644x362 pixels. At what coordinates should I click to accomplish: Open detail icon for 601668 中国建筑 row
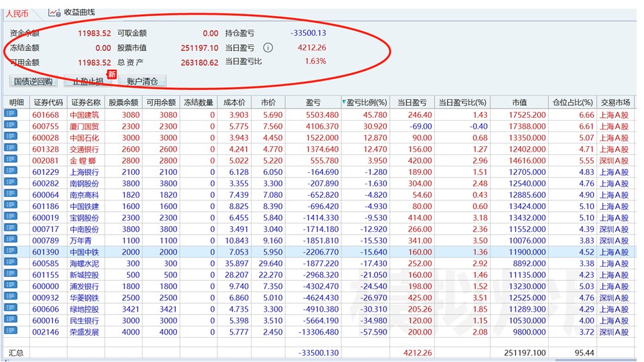point(11,114)
